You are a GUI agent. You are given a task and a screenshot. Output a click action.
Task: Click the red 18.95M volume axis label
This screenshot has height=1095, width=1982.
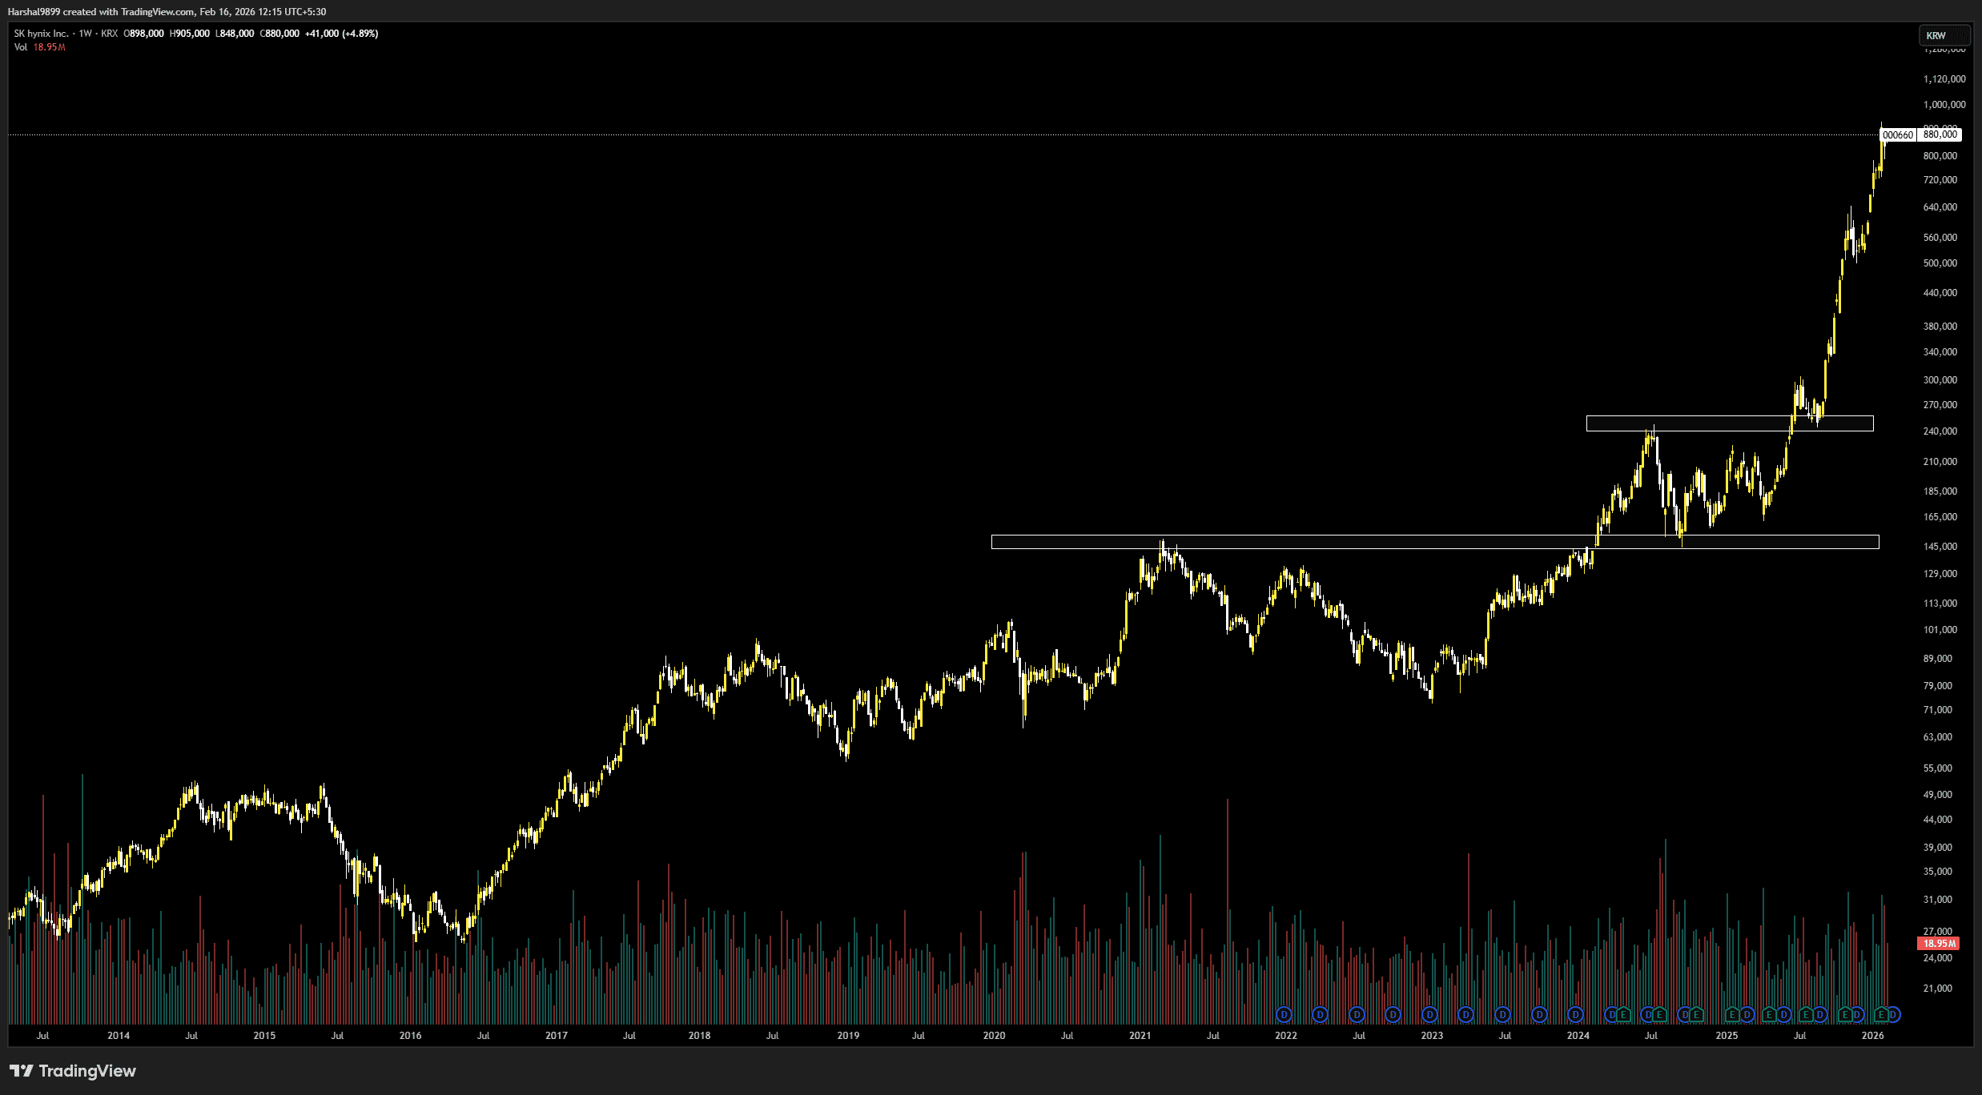pyautogui.click(x=1939, y=944)
